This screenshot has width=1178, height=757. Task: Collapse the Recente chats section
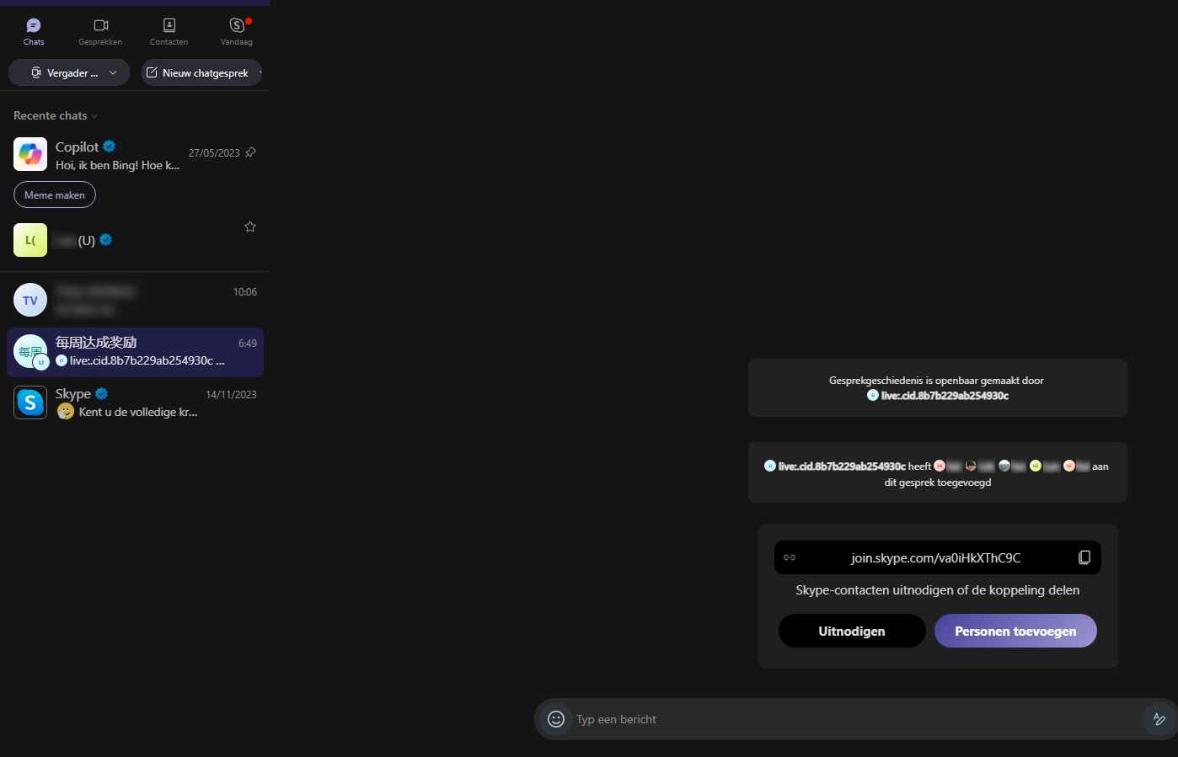click(x=56, y=115)
